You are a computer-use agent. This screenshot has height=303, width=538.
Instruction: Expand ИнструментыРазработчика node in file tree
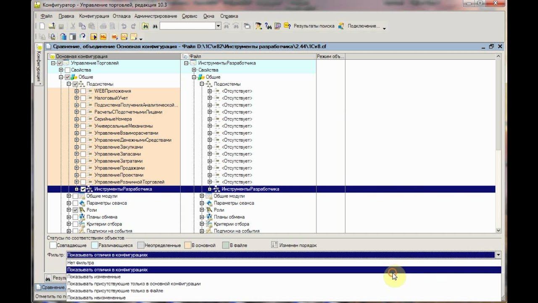click(x=209, y=189)
